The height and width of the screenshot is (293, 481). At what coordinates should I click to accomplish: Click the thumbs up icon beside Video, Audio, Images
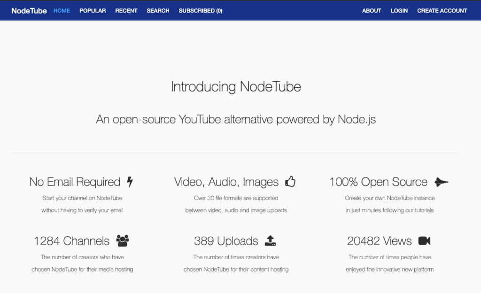tap(290, 181)
